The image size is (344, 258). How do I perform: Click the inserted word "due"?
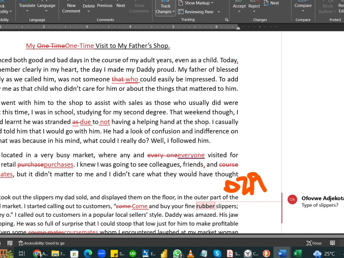pyautogui.click(x=86, y=122)
